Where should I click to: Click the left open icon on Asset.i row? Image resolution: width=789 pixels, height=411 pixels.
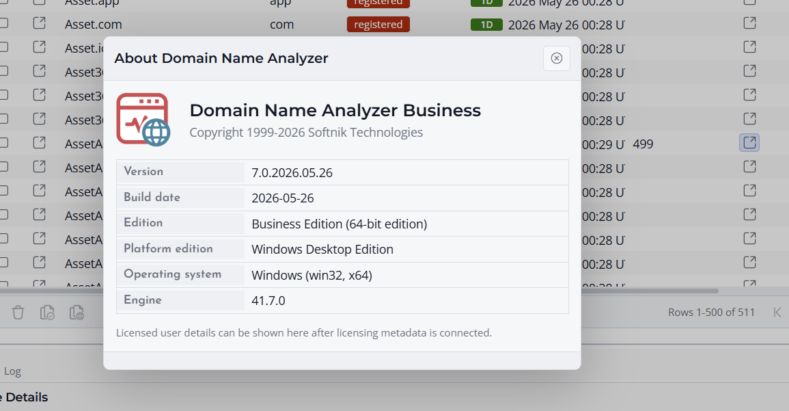tap(39, 47)
